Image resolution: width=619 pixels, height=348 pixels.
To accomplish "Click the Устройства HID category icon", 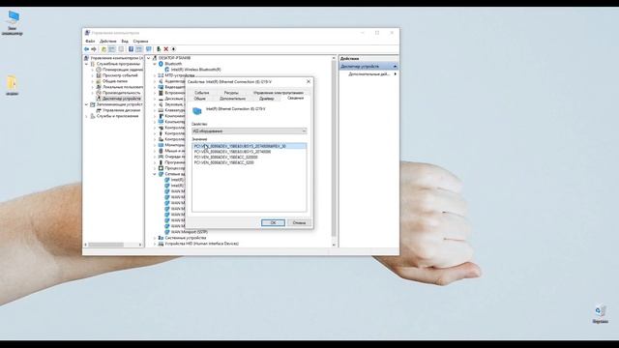I will (161, 244).
